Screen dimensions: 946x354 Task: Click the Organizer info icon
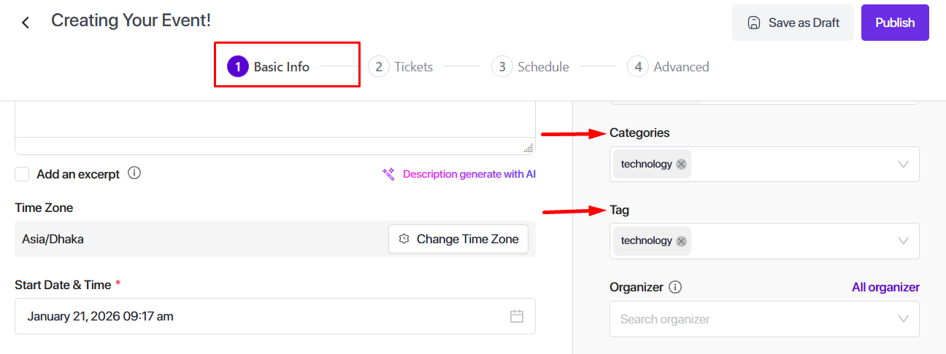pyautogui.click(x=675, y=287)
